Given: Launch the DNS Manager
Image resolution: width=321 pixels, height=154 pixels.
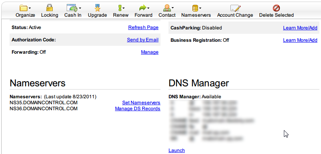Looking at the screenshot, I should tap(176, 150).
